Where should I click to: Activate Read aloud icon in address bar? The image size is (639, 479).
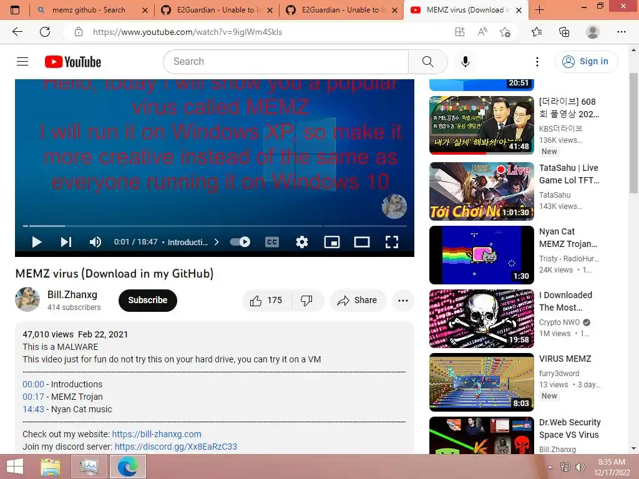pos(482,32)
